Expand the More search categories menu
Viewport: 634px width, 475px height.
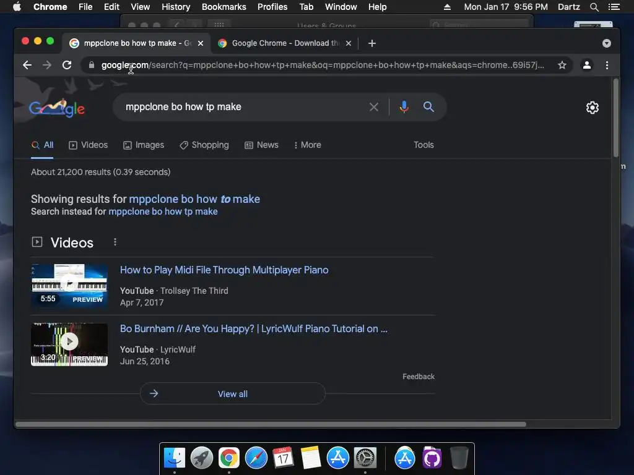pyautogui.click(x=307, y=145)
